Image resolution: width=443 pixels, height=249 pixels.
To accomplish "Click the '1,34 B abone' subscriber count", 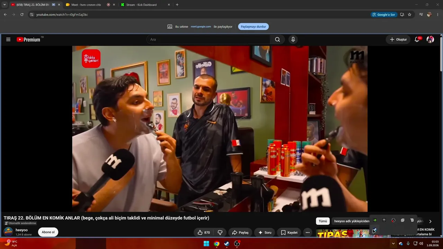I will 24,234.
